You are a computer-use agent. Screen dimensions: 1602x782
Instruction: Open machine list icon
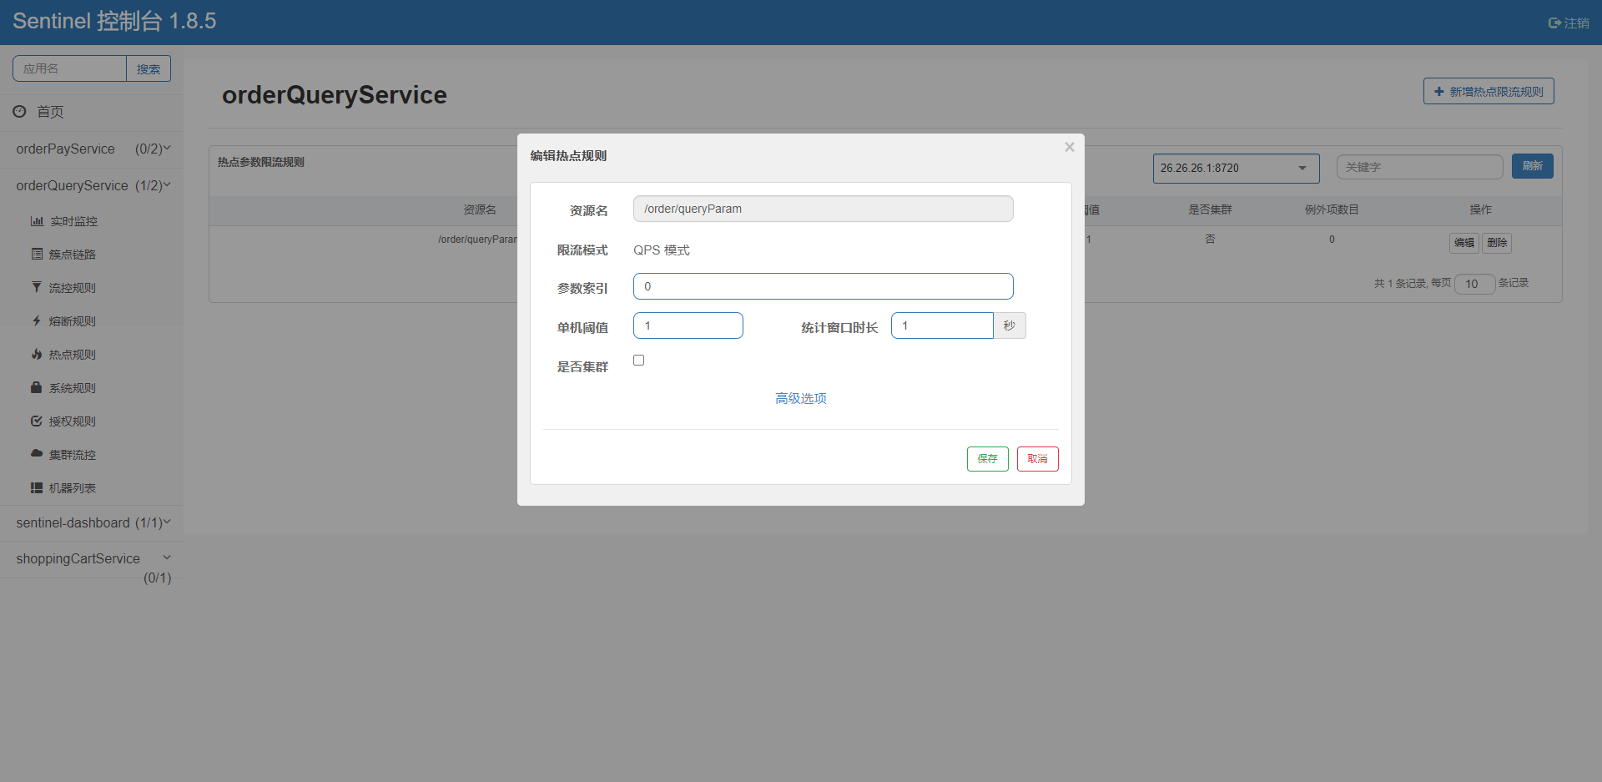pos(37,487)
